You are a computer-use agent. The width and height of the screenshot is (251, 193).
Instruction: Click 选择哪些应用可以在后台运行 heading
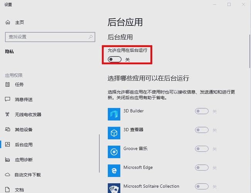pos(148,78)
